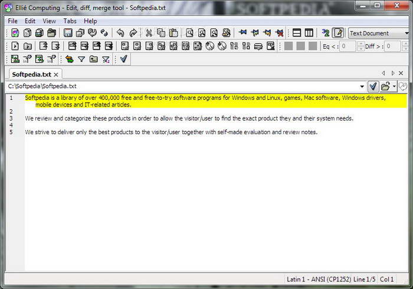Undo the last edit
The height and width of the screenshot is (289, 413).
coord(120,33)
